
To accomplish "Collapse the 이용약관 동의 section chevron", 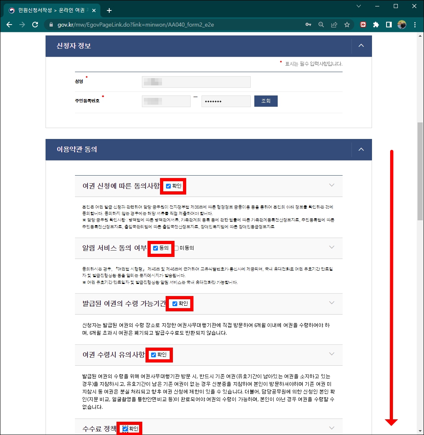I will click(361, 149).
